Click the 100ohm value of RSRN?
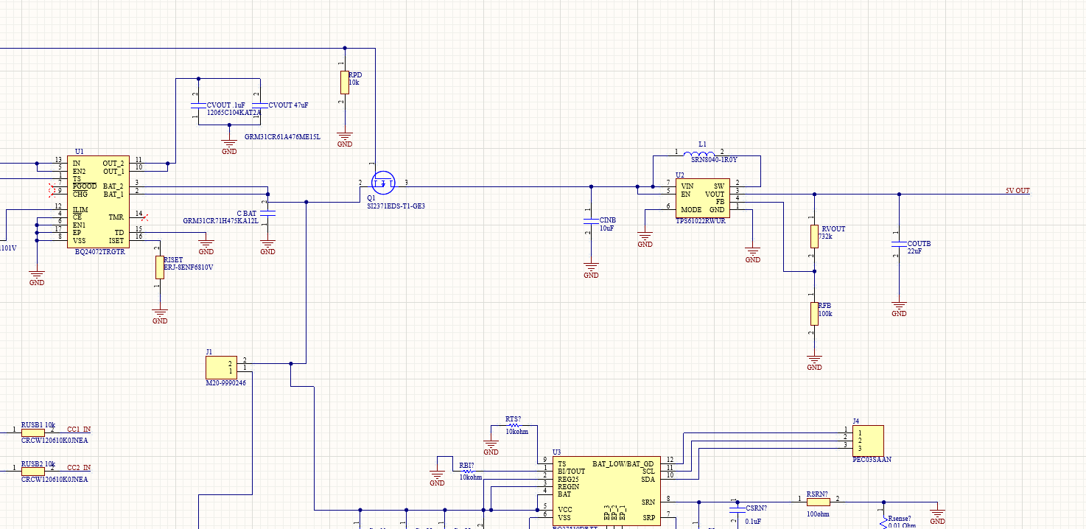Screen dimensions: 1086x529 tap(818, 515)
